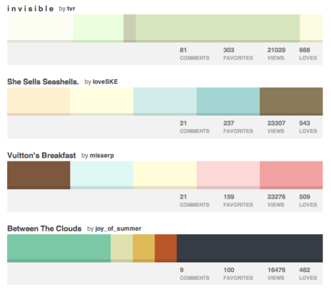Click the '81' comments count for invisible
This screenshot has width=331, height=289.
[183, 50]
